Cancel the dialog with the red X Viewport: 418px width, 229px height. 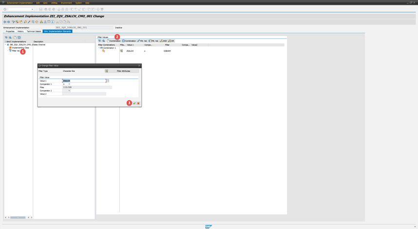(138, 104)
